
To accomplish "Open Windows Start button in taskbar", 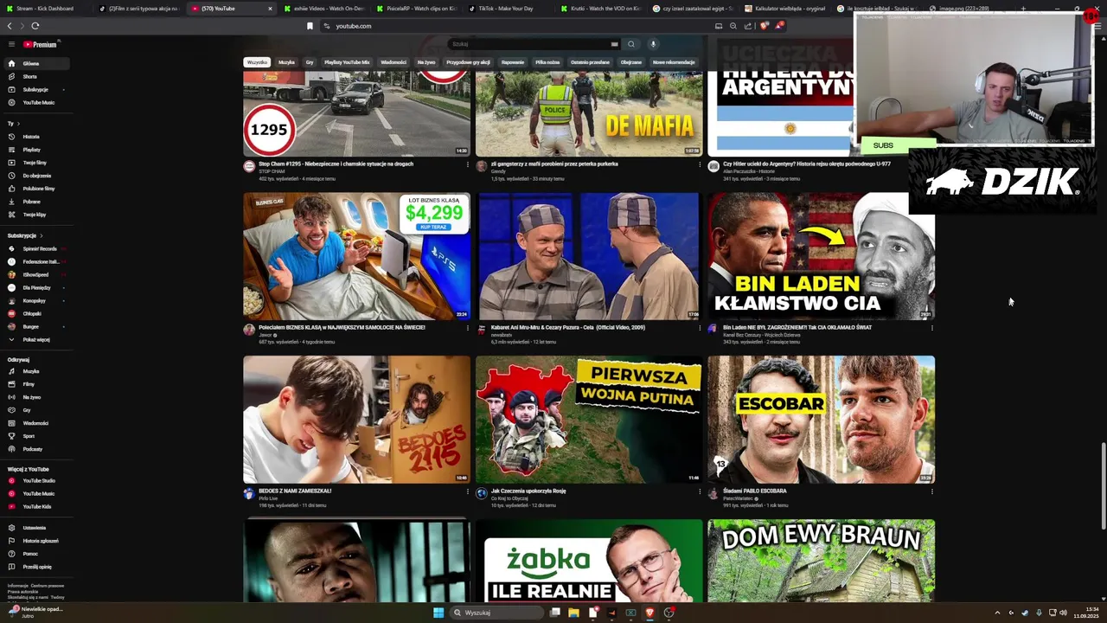I will (438, 613).
